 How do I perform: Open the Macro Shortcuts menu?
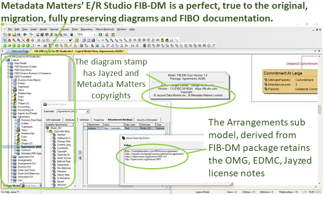[105, 29]
